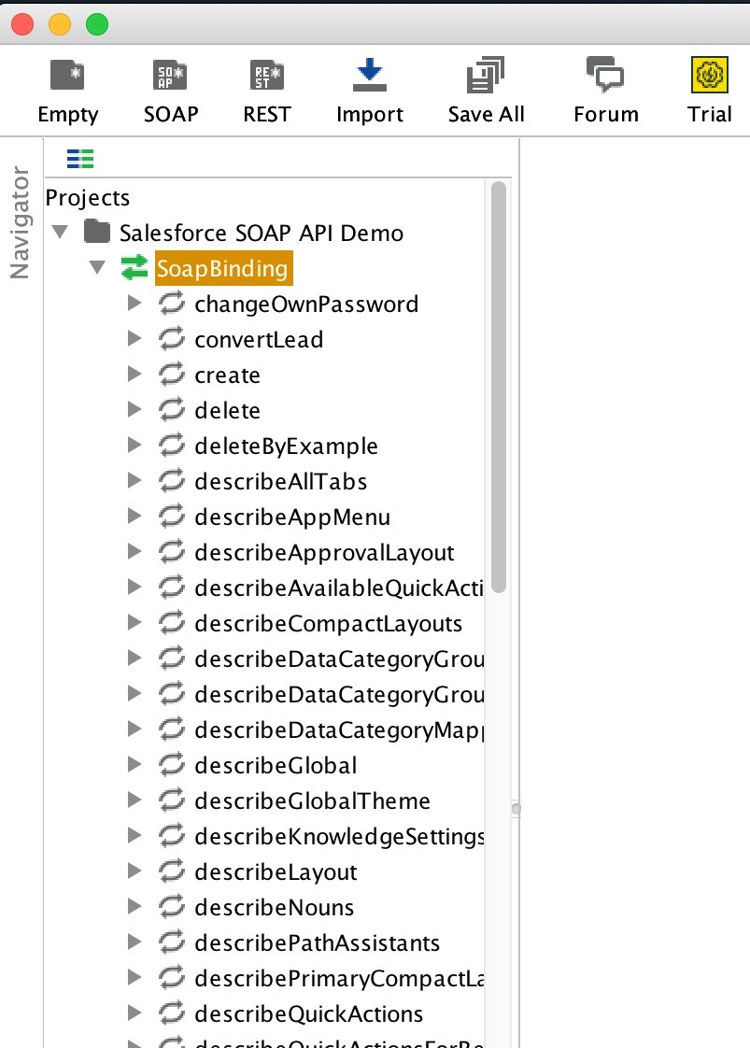
Task: Expand the describeGlobal operation arrow
Action: tap(134, 765)
